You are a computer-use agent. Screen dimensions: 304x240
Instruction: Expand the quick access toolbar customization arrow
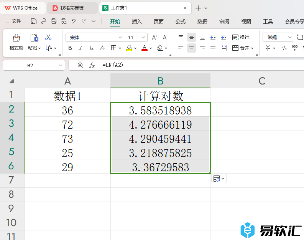[94, 21]
